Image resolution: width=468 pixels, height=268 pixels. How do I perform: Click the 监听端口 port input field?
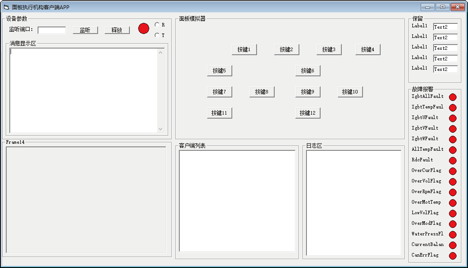[52, 30]
